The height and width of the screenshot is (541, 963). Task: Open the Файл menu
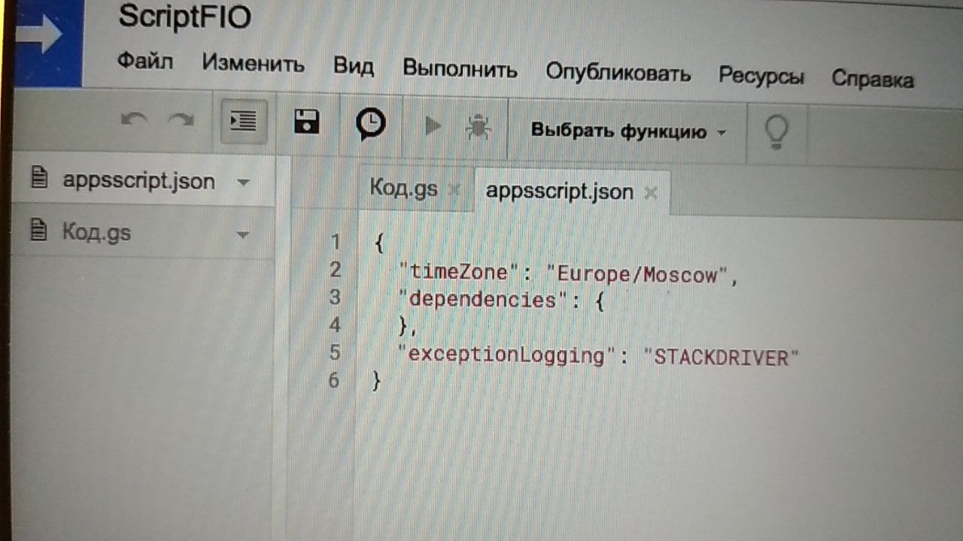click(x=145, y=61)
